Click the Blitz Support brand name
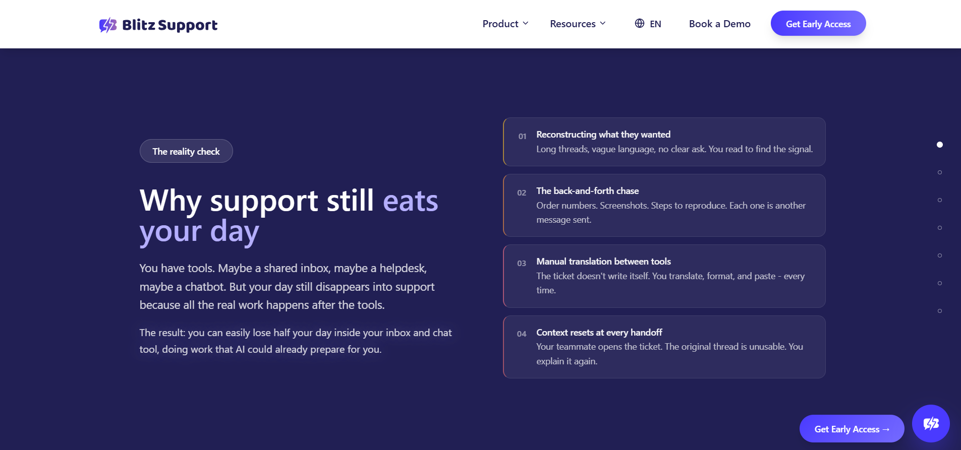961x450 pixels. point(170,25)
